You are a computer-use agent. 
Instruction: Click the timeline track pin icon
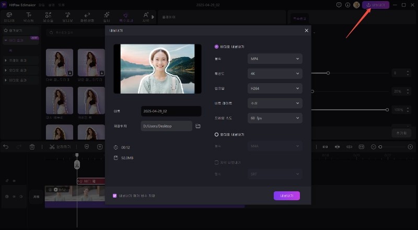(x=7, y=181)
